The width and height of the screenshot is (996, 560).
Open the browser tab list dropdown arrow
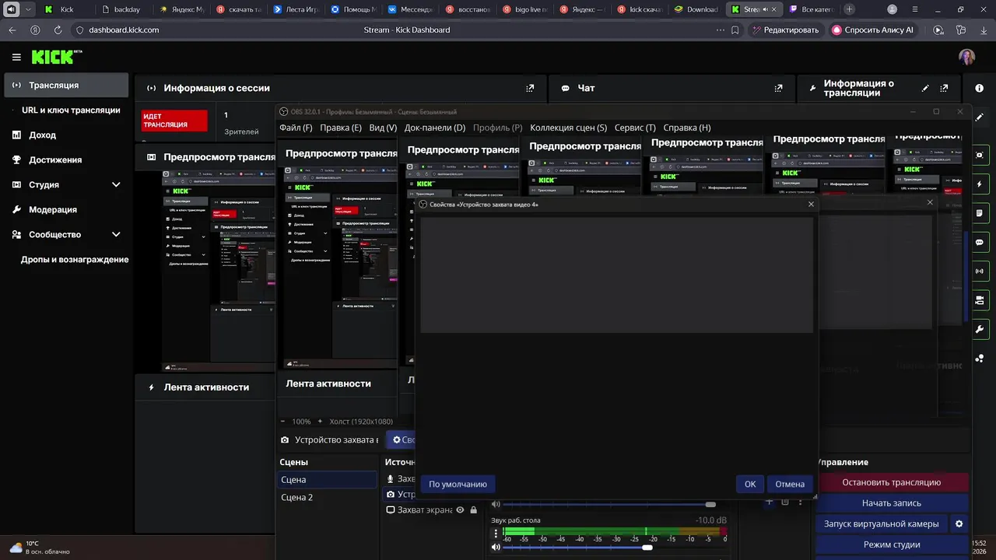(28, 9)
